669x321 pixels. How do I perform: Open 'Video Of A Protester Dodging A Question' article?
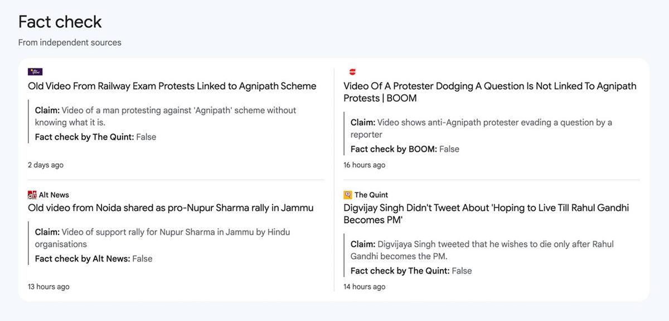click(x=489, y=92)
